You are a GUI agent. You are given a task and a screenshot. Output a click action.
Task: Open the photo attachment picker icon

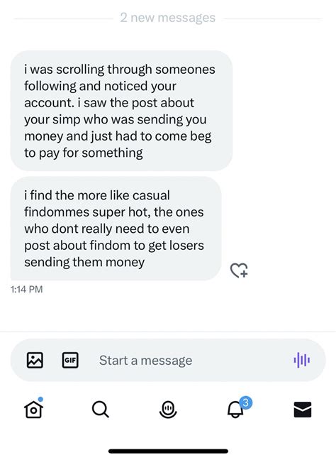35,360
